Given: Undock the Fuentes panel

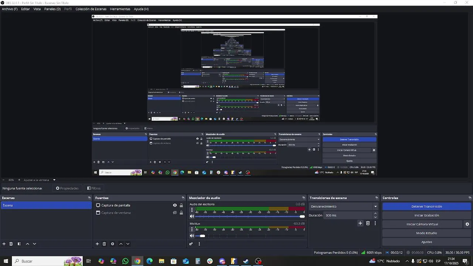Looking at the screenshot, I should [183, 198].
